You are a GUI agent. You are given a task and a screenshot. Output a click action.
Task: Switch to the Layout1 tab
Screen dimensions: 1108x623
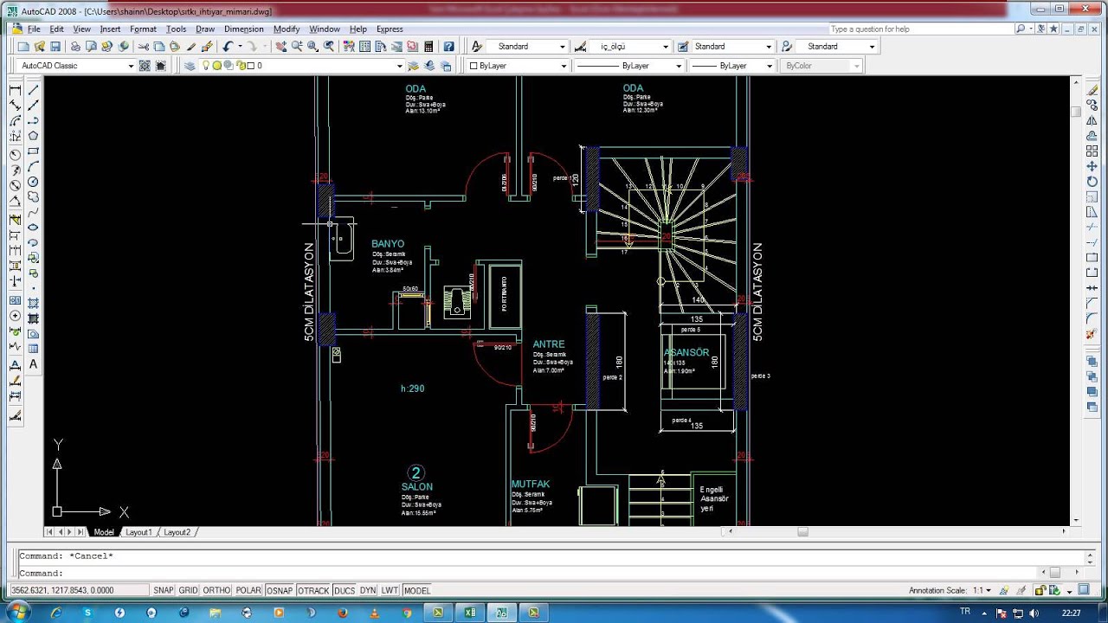tap(138, 532)
